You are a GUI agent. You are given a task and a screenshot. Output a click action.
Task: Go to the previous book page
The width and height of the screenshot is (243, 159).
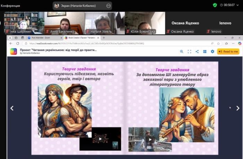[x=12, y=108]
